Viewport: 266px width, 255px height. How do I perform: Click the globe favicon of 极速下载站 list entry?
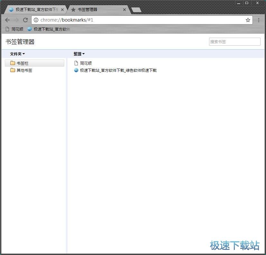76,70
